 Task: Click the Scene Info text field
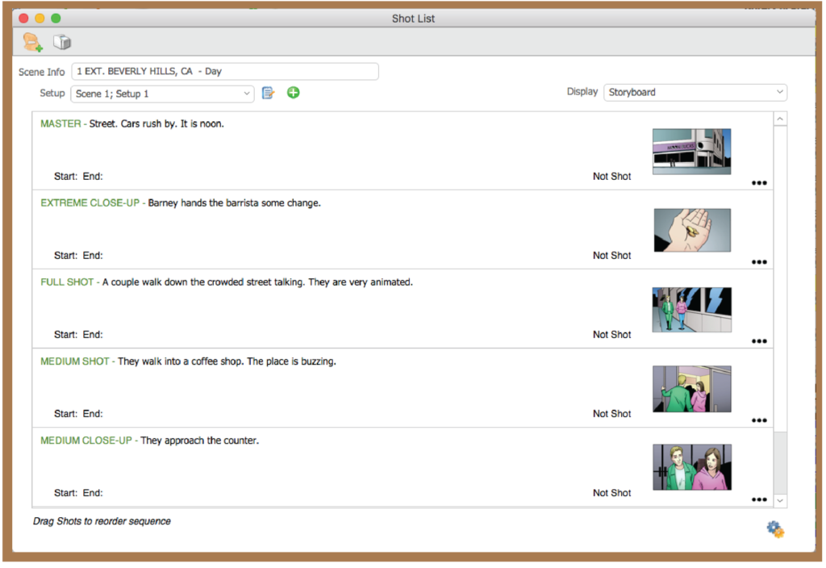pos(225,71)
